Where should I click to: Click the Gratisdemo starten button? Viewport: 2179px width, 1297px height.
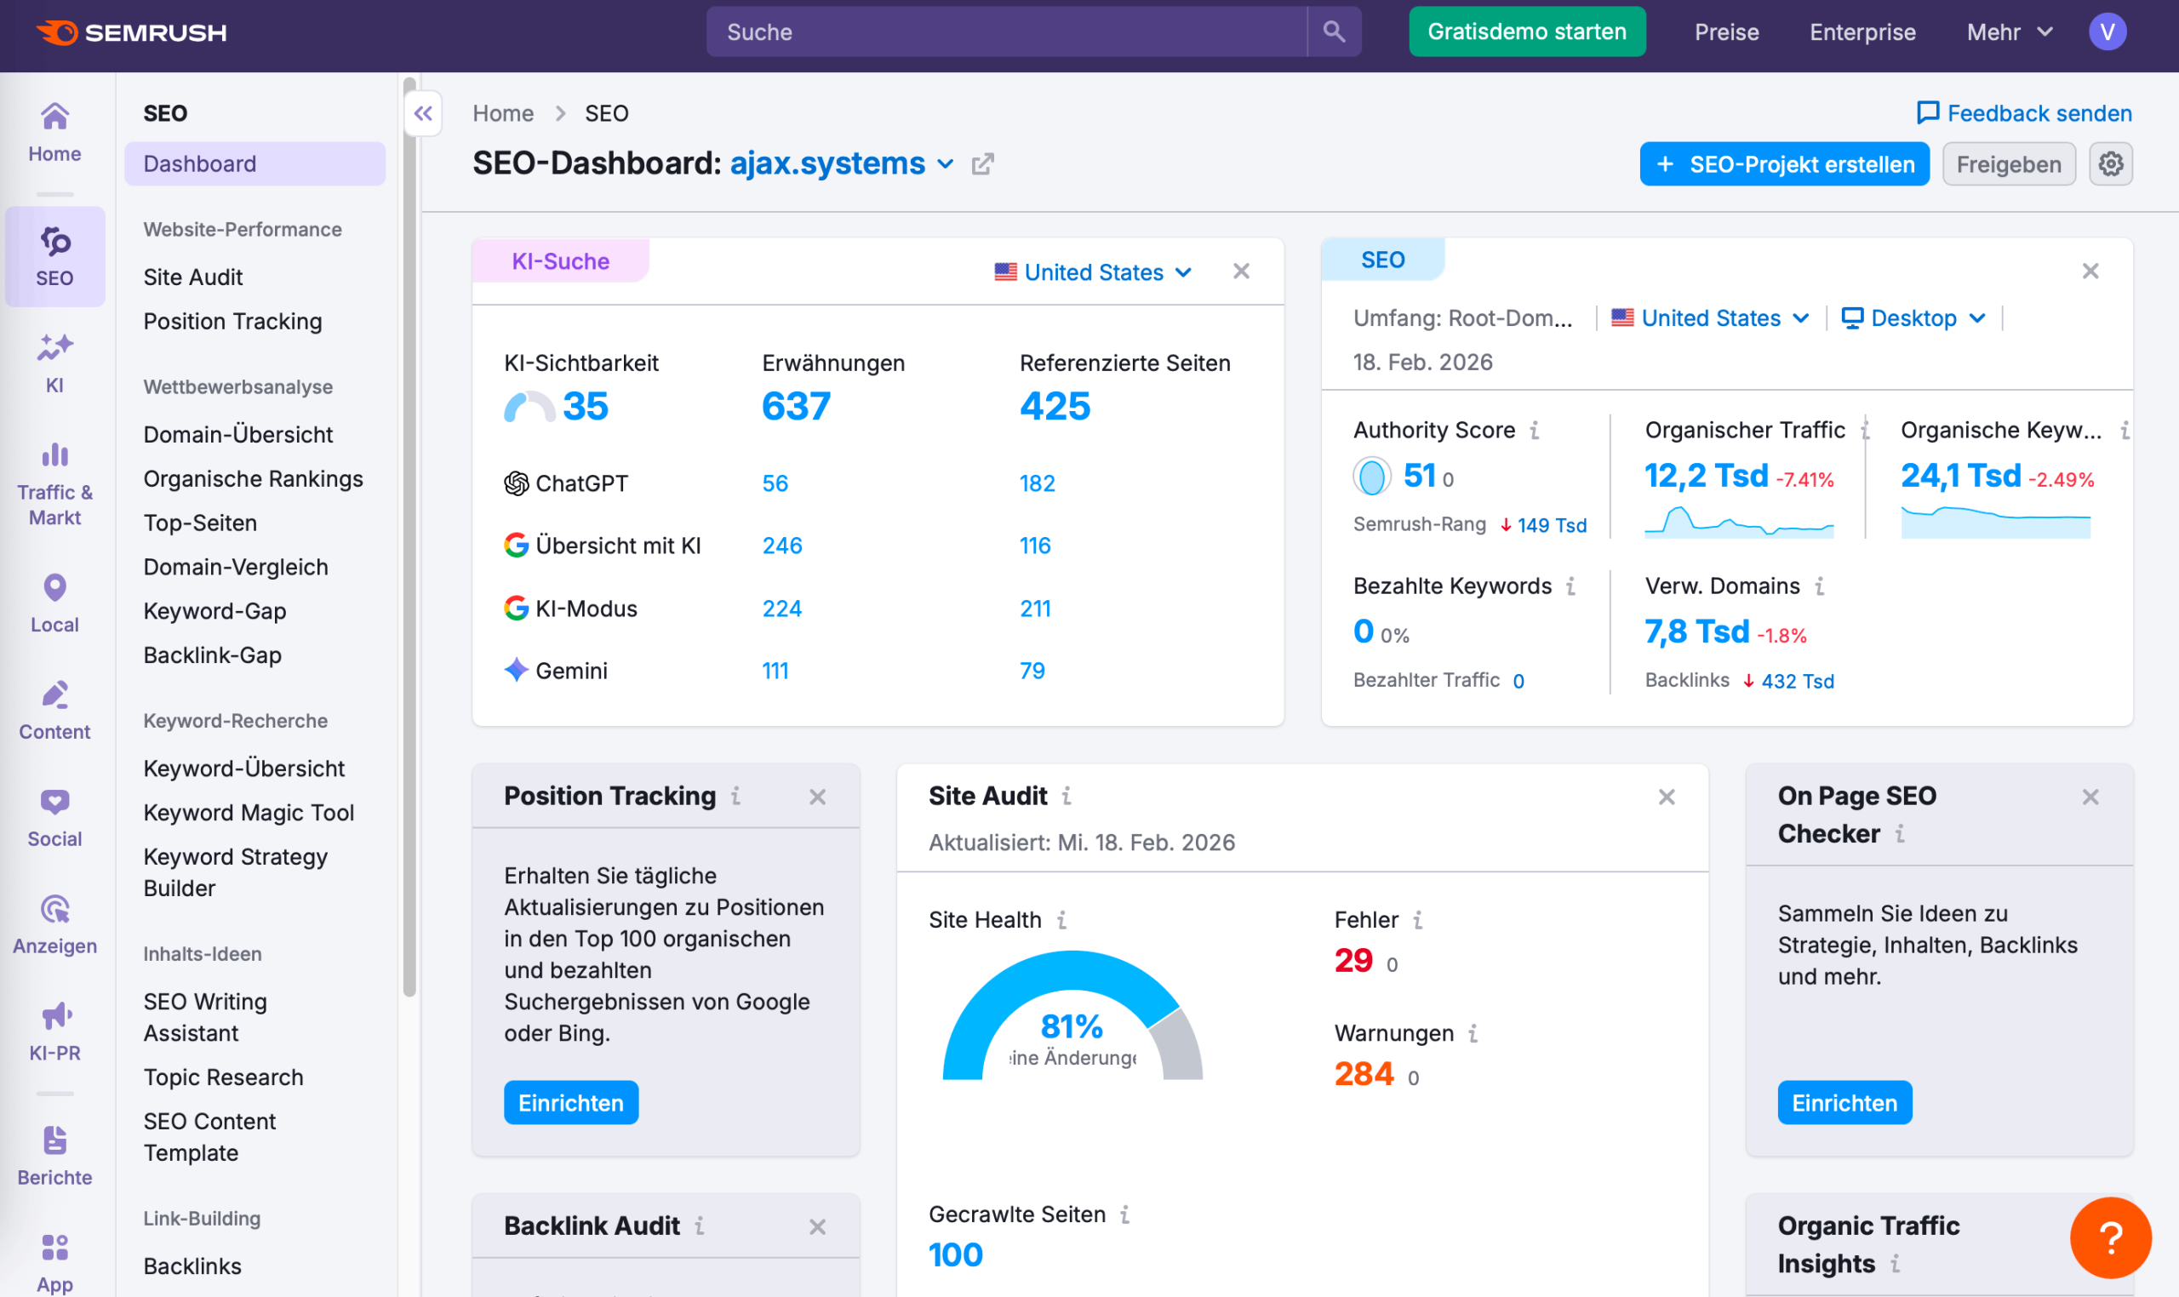point(1526,31)
